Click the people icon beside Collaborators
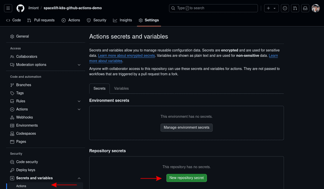This screenshot has width=324, height=189. [x=12, y=57]
